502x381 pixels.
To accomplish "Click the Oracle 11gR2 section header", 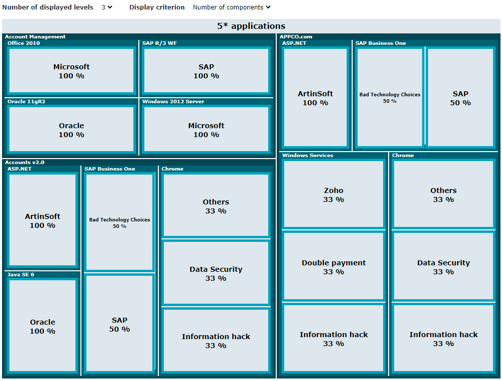I will (x=26, y=102).
